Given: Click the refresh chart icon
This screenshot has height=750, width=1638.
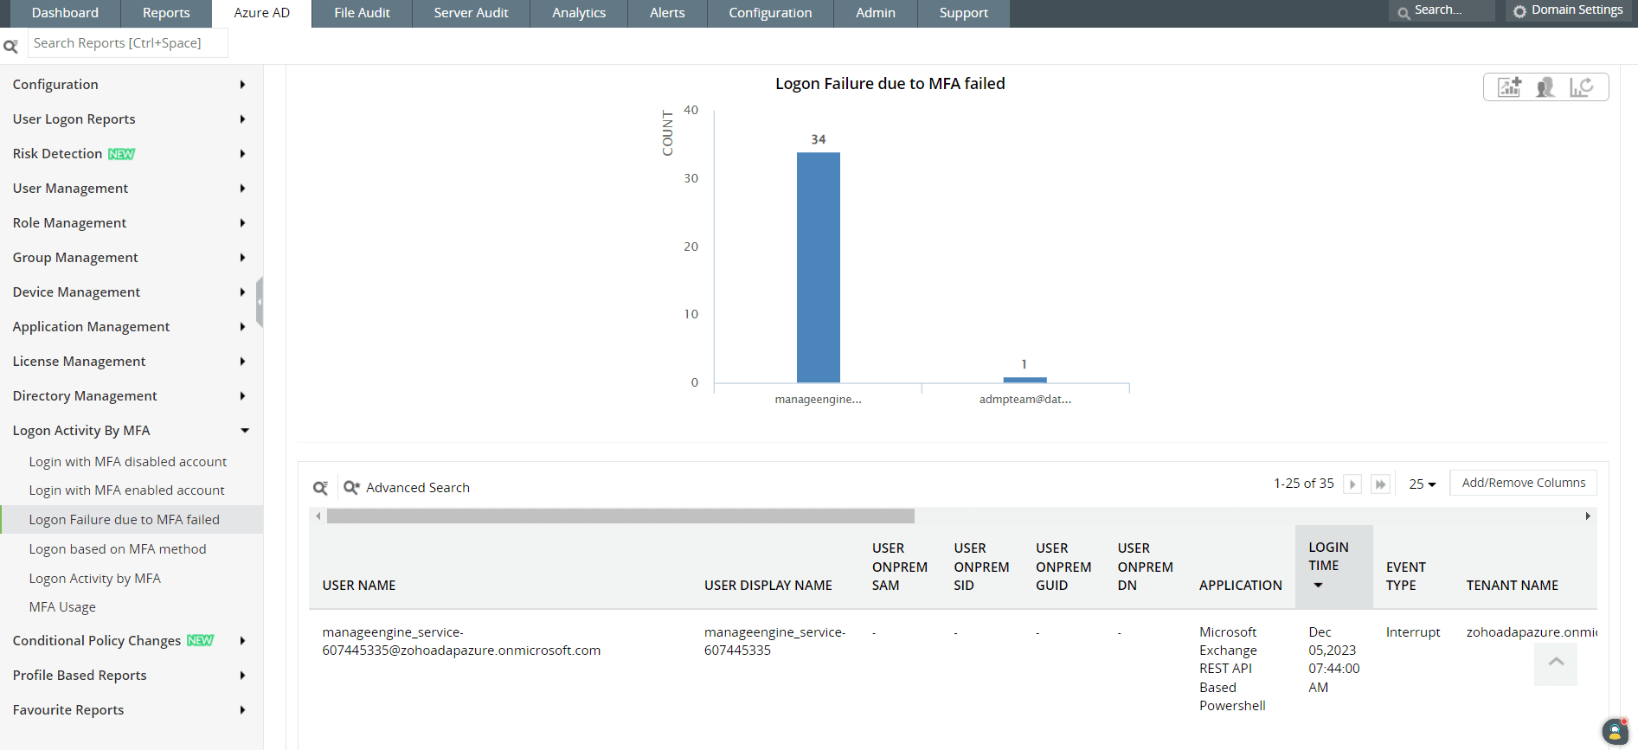Looking at the screenshot, I should tap(1582, 87).
